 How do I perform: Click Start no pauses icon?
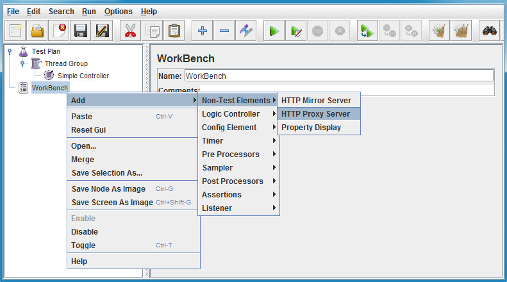[296, 31]
